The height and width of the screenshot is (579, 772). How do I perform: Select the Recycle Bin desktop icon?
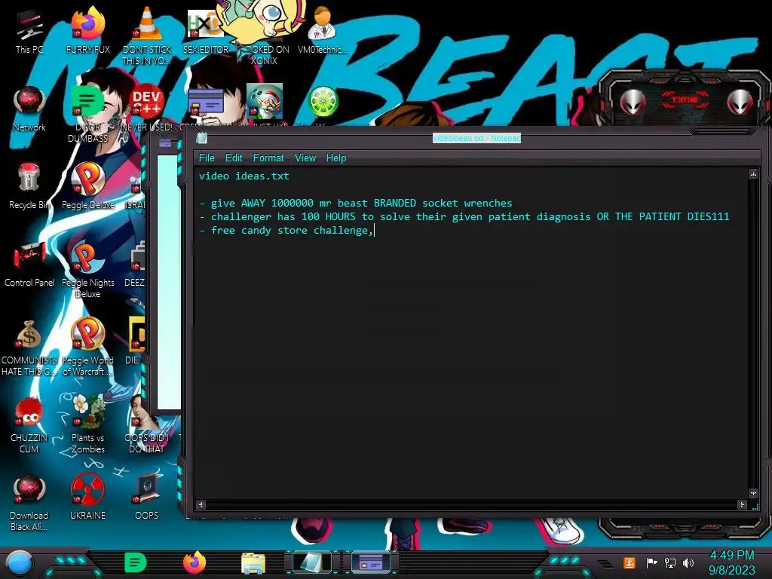29,186
